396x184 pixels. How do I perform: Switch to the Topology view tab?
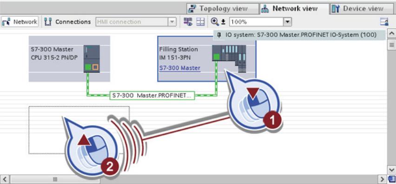click(223, 9)
